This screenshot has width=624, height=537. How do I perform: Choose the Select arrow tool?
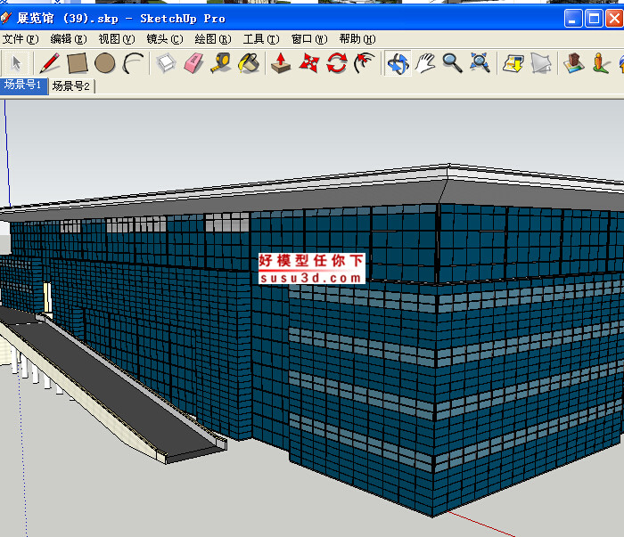click(x=16, y=63)
